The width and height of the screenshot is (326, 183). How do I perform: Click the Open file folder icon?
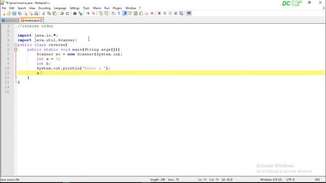coord(9,14)
